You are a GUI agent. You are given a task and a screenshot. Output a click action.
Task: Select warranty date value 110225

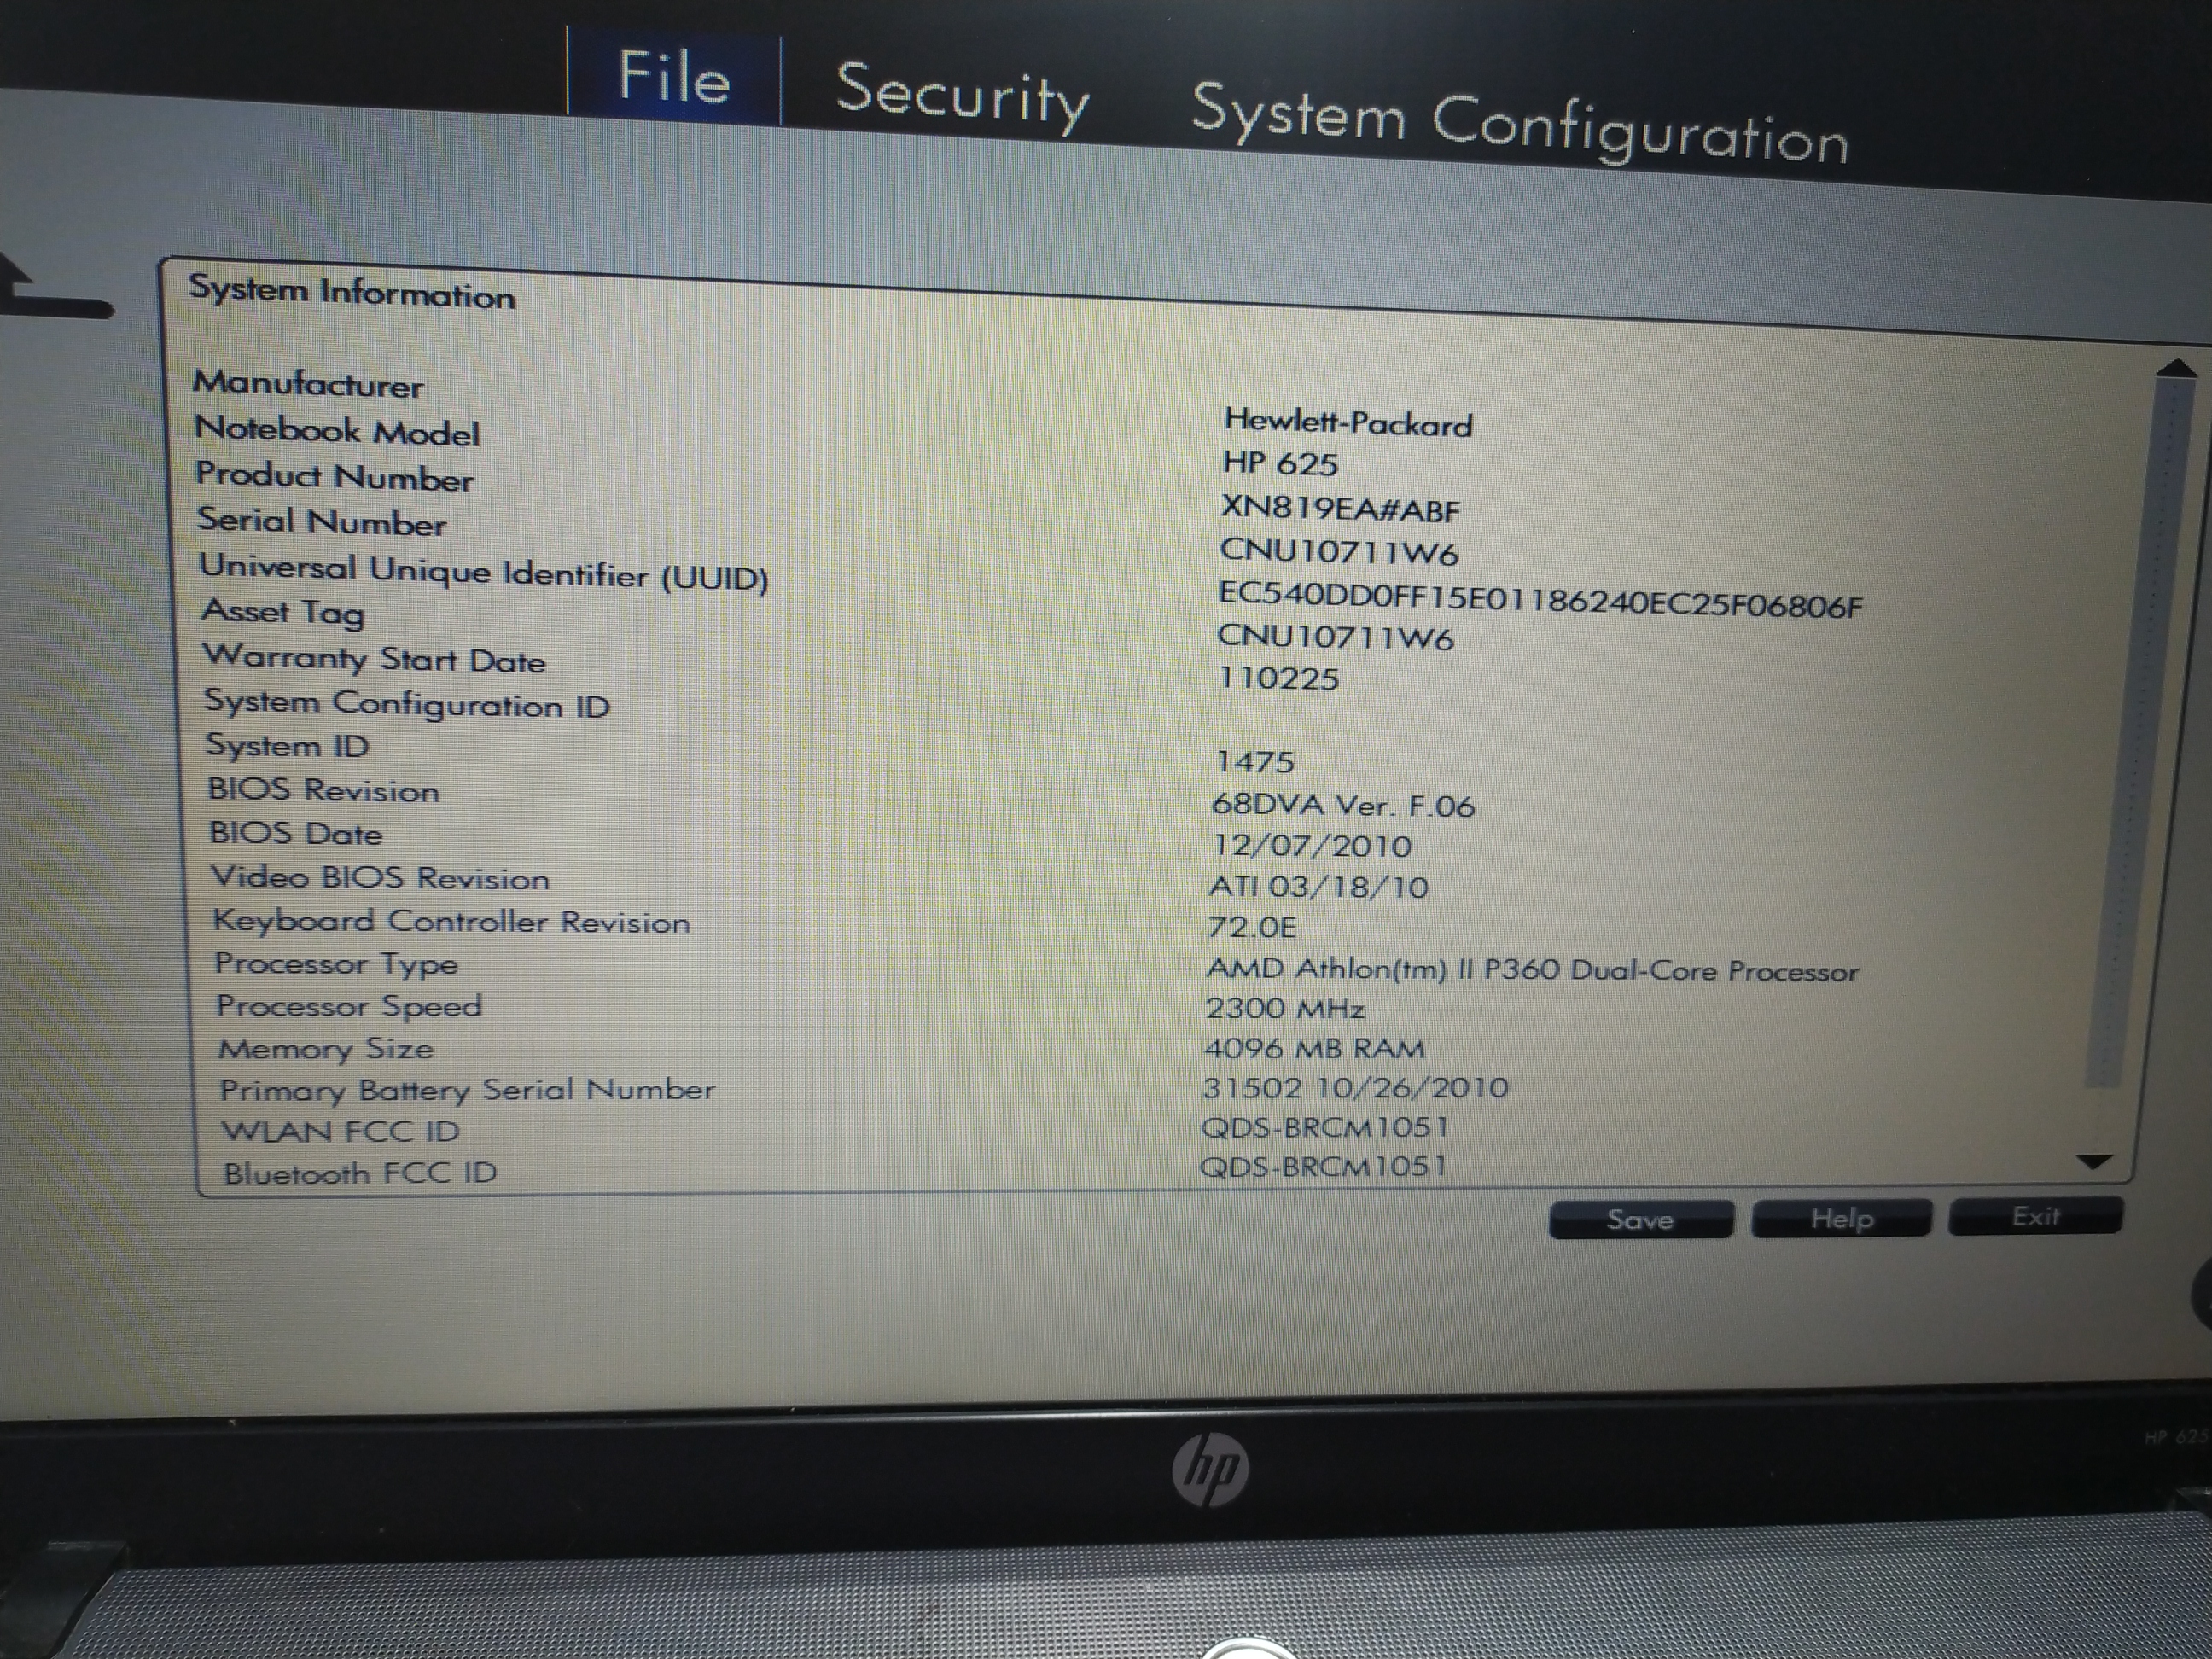1278,678
